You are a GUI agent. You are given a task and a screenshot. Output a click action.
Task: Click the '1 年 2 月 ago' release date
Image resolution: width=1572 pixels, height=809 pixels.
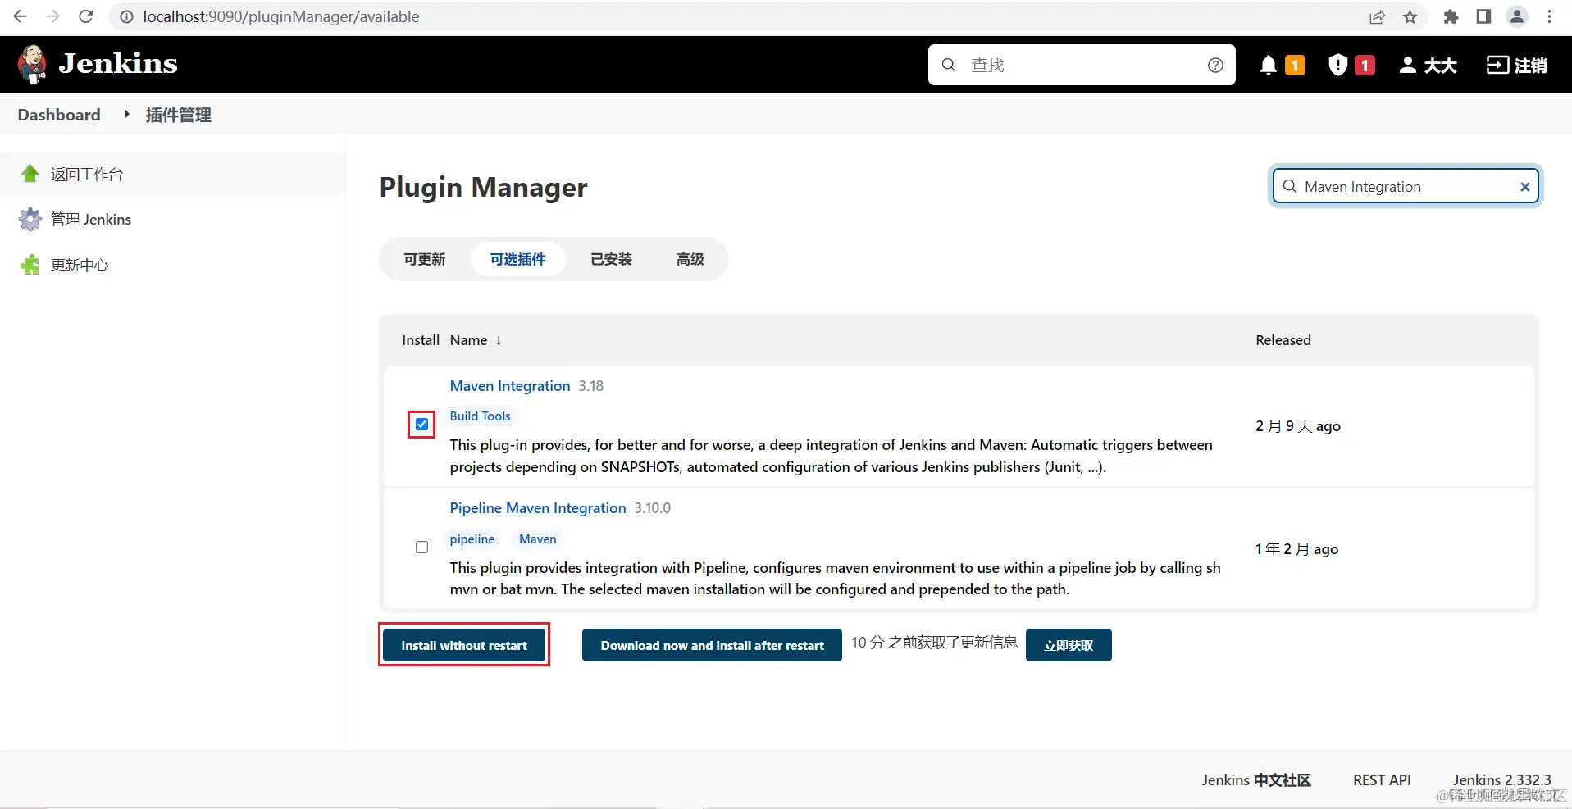point(1296,548)
